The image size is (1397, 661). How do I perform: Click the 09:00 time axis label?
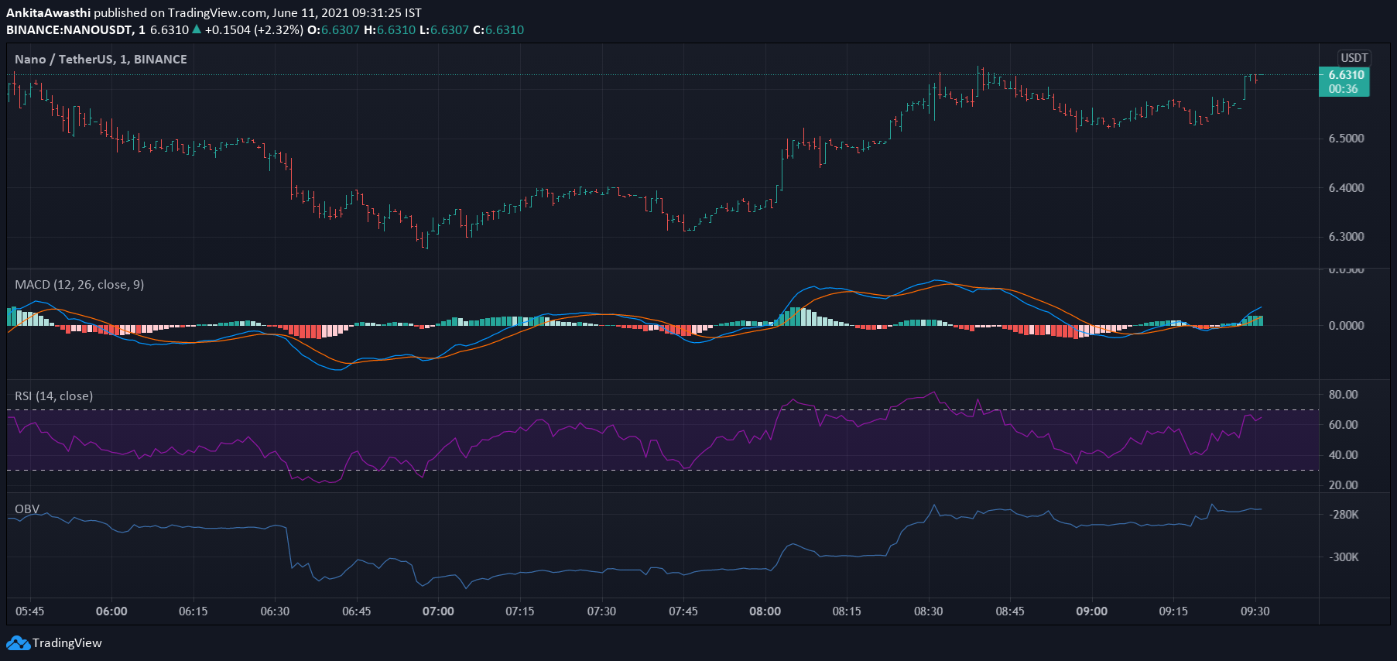click(1091, 611)
